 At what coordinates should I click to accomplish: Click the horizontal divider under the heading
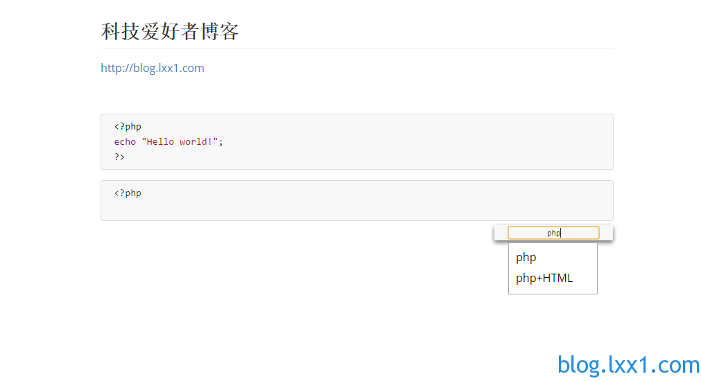click(357, 48)
